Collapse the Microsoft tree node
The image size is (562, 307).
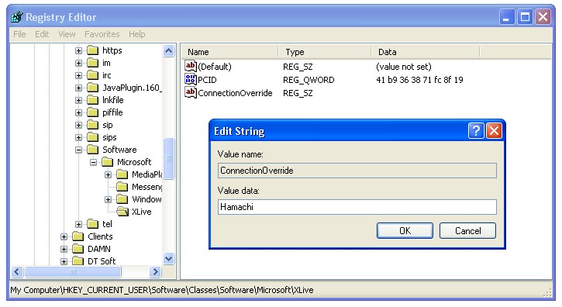[x=93, y=162]
